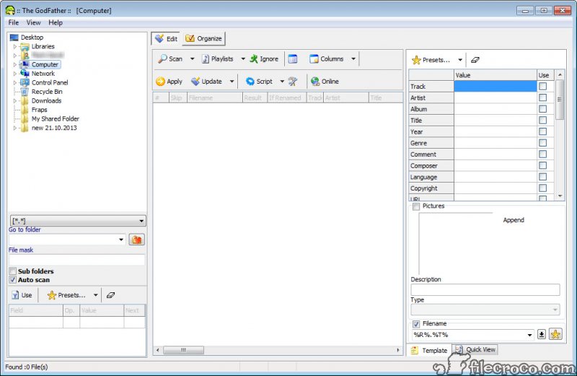This screenshot has height=376, width=577.
Task: Enable the Title Use checkbox
Action: click(x=542, y=120)
